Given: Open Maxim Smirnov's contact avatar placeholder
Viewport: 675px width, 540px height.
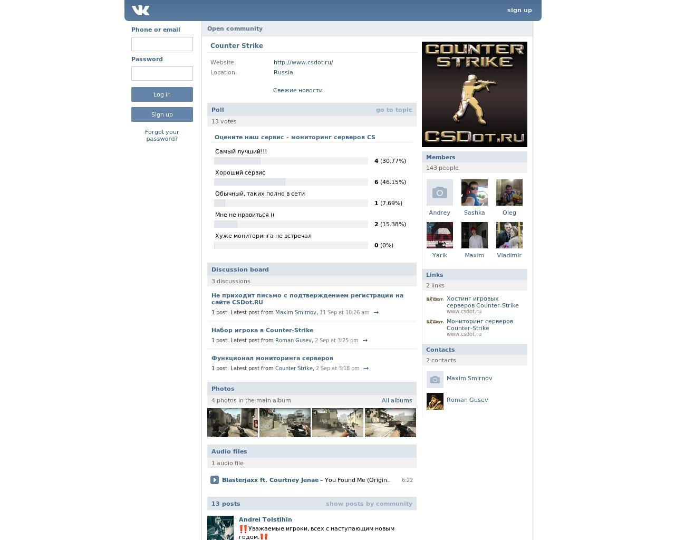Looking at the screenshot, I should pos(435,380).
